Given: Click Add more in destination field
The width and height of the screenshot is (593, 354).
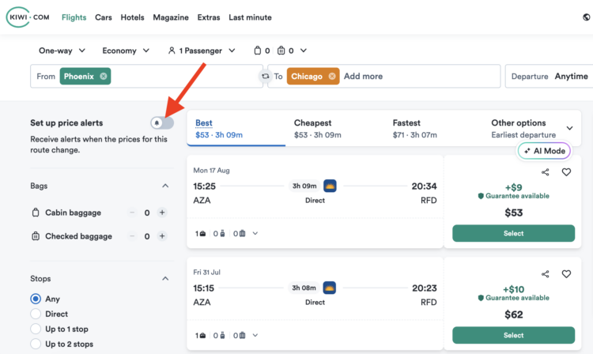Looking at the screenshot, I should (x=363, y=77).
